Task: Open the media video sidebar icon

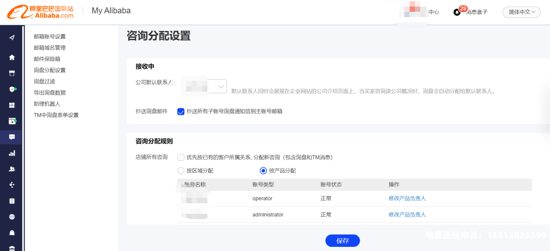Action: pyautogui.click(x=12, y=121)
